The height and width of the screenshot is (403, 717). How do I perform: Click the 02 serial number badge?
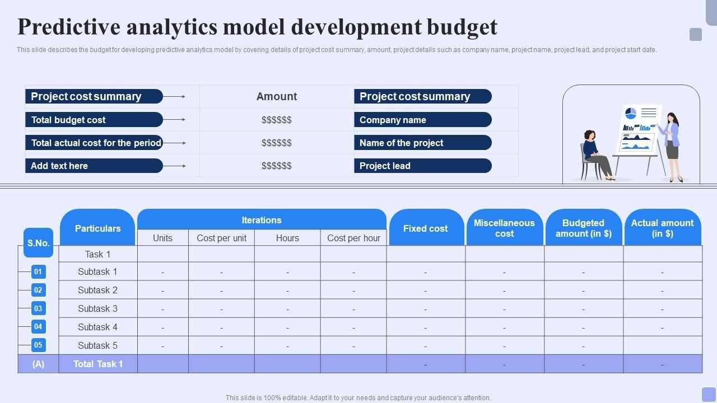click(x=38, y=290)
